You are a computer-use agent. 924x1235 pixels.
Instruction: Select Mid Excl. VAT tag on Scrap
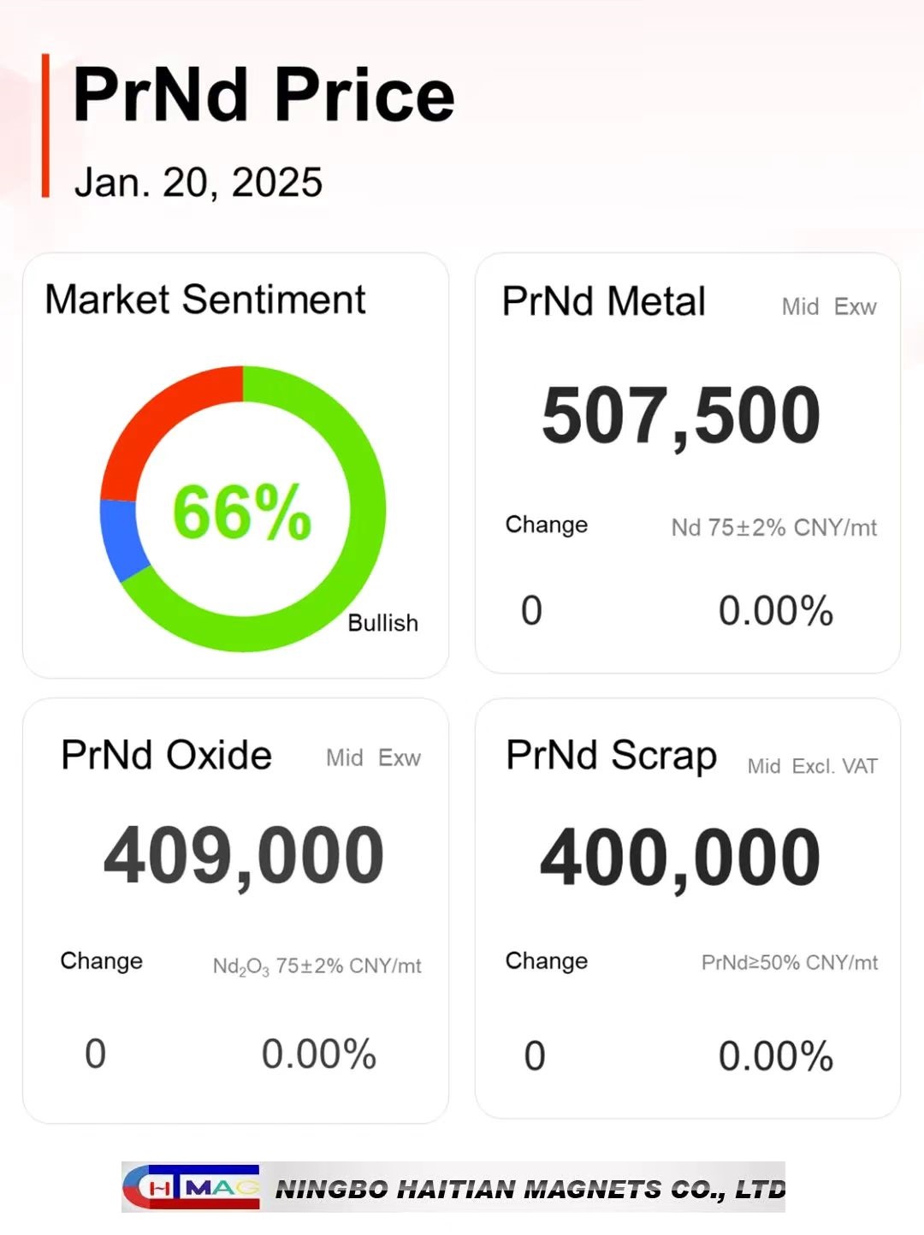[813, 766]
